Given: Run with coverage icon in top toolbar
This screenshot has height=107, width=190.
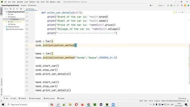Looking at the screenshot, I should [x=175, y=5].
